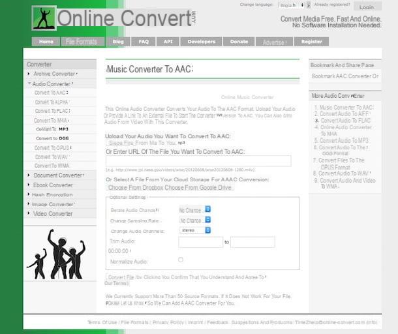The height and width of the screenshot is (334, 398).
Task: Click the language go arrow button
Action: [x=309, y=5]
